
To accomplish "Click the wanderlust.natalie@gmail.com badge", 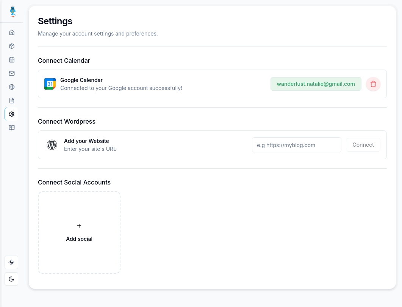I will pos(316,84).
